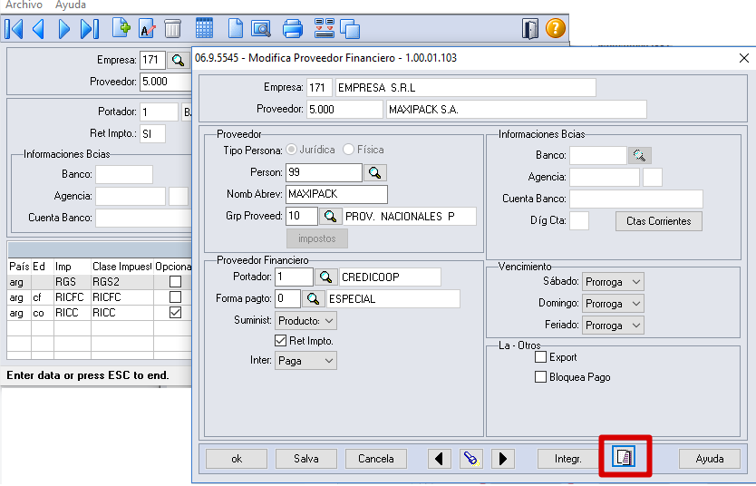This screenshot has width=756, height=486.
Task: Click the Person lookup magnifier
Action: point(374,172)
